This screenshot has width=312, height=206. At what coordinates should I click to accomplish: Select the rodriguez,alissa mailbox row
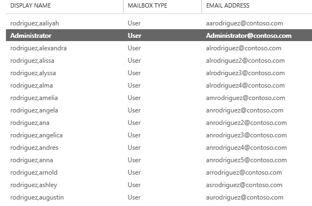click(159, 61)
